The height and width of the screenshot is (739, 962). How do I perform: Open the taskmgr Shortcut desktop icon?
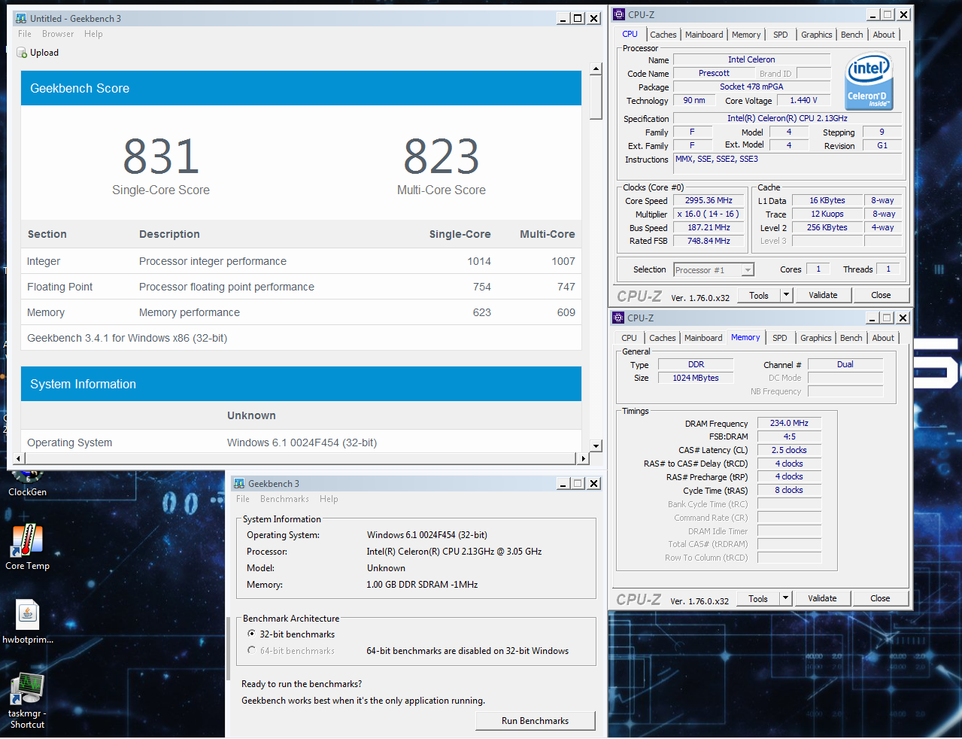pyautogui.click(x=27, y=701)
